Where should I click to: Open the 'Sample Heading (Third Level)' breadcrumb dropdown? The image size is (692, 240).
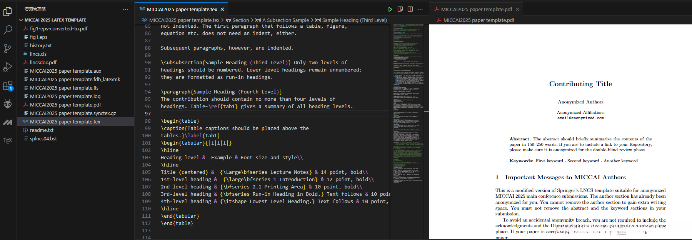[354, 20]
